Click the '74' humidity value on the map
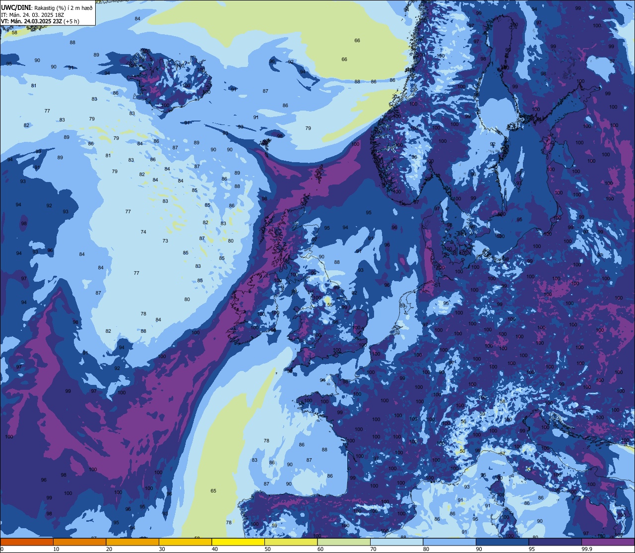Viewport: 635px width, 553px height. (x=143, y=232)
